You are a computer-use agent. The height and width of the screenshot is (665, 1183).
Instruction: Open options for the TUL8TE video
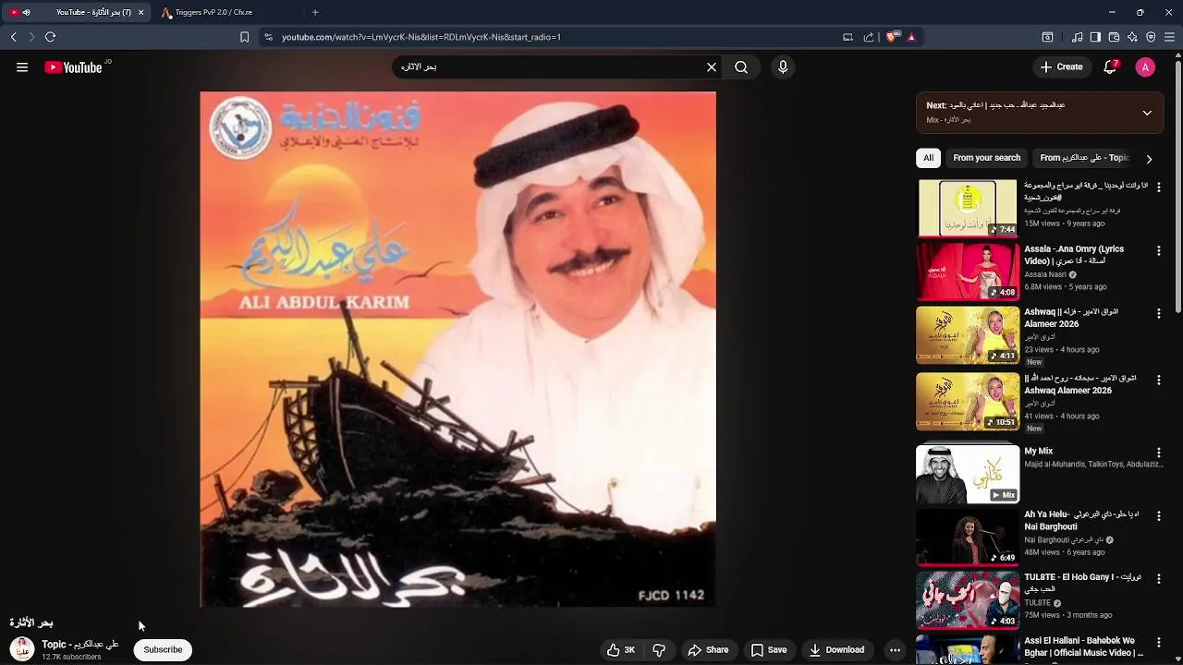coord(1158,578)
